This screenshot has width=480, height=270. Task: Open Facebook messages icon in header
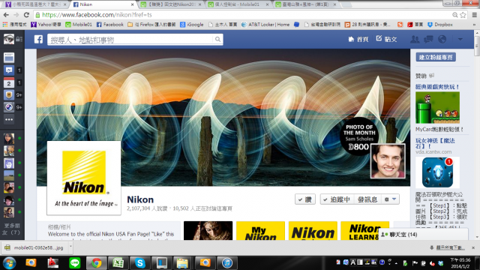(x=428, y=39)
